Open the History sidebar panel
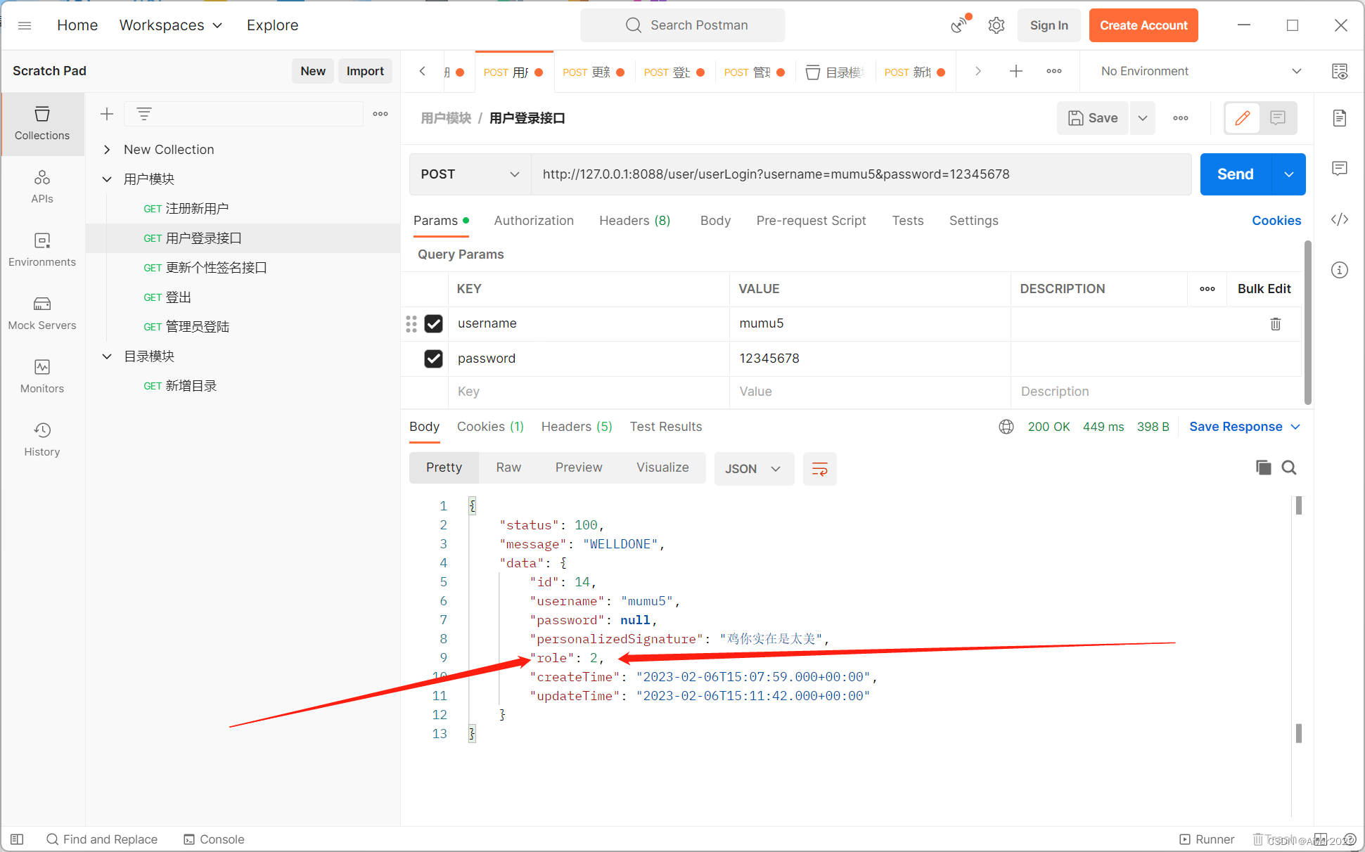This screenshot has width=1365, height=852. point(42,439)
